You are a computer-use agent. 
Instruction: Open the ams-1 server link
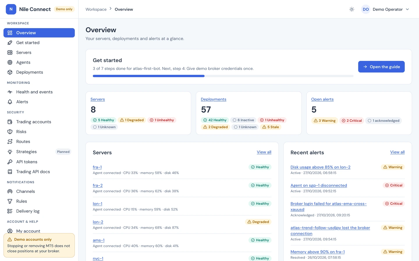[99, 240]
